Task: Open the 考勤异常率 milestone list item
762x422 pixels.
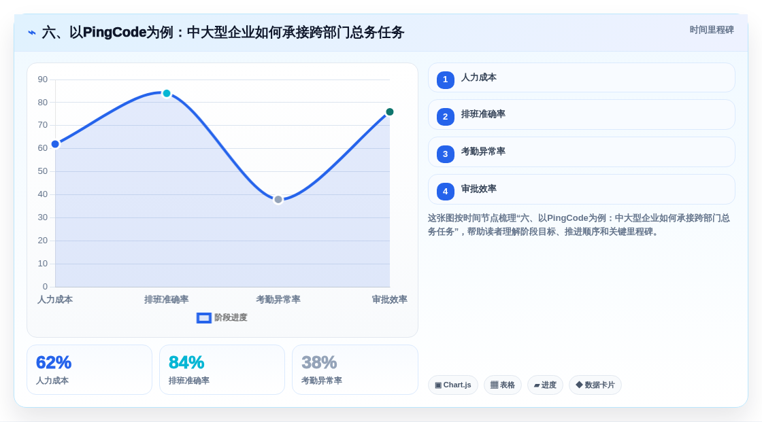Action: [581, 152]
